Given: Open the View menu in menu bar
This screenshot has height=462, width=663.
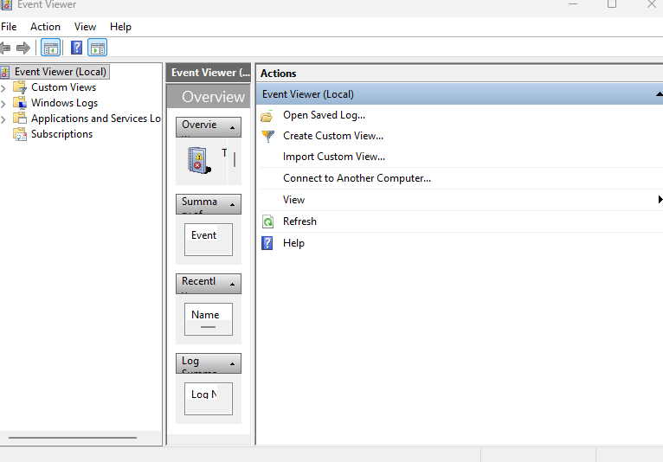Looking at the screenshot, I should (x=85, y=27).
